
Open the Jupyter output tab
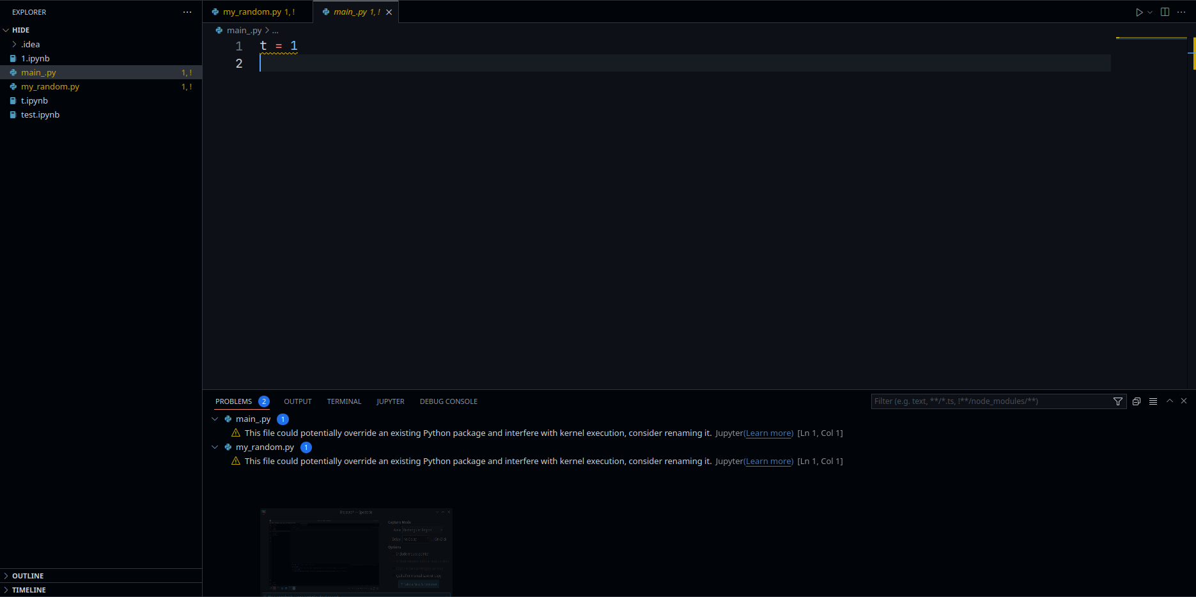click(x=391, y=401)
